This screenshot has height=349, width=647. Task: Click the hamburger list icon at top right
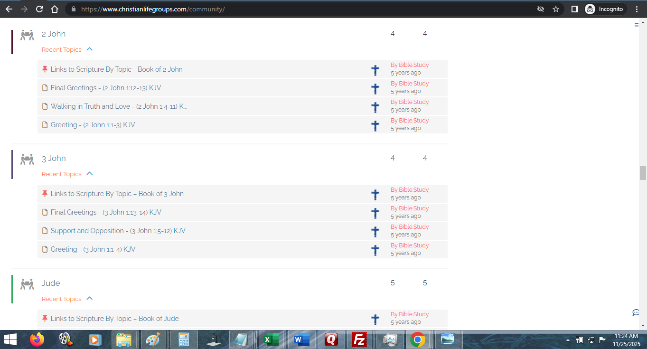click(x=637, y=26)
